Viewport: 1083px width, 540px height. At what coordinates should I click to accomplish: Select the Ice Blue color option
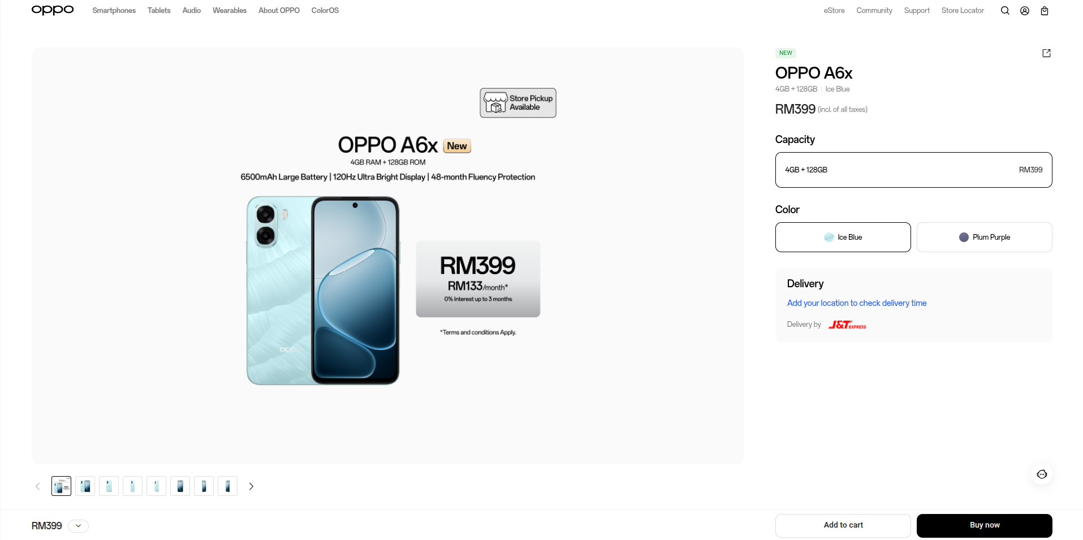pos(843,237)
